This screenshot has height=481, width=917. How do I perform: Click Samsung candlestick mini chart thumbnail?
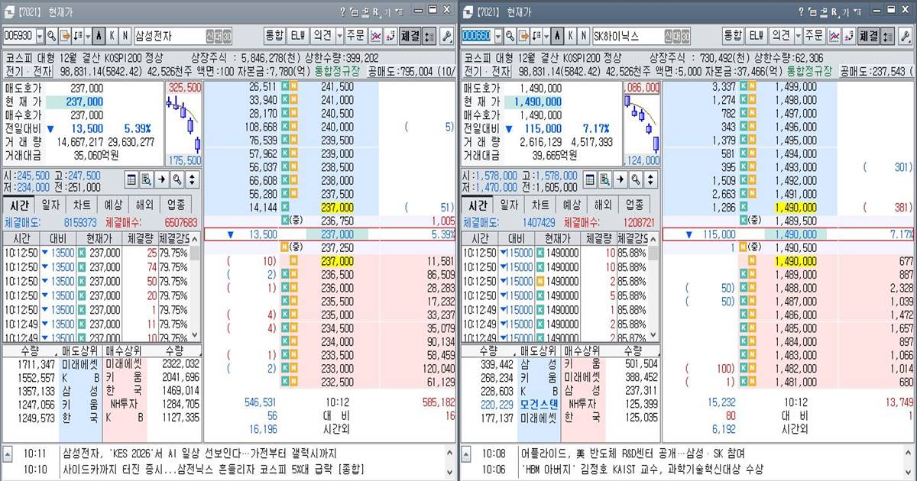[183, 124]
